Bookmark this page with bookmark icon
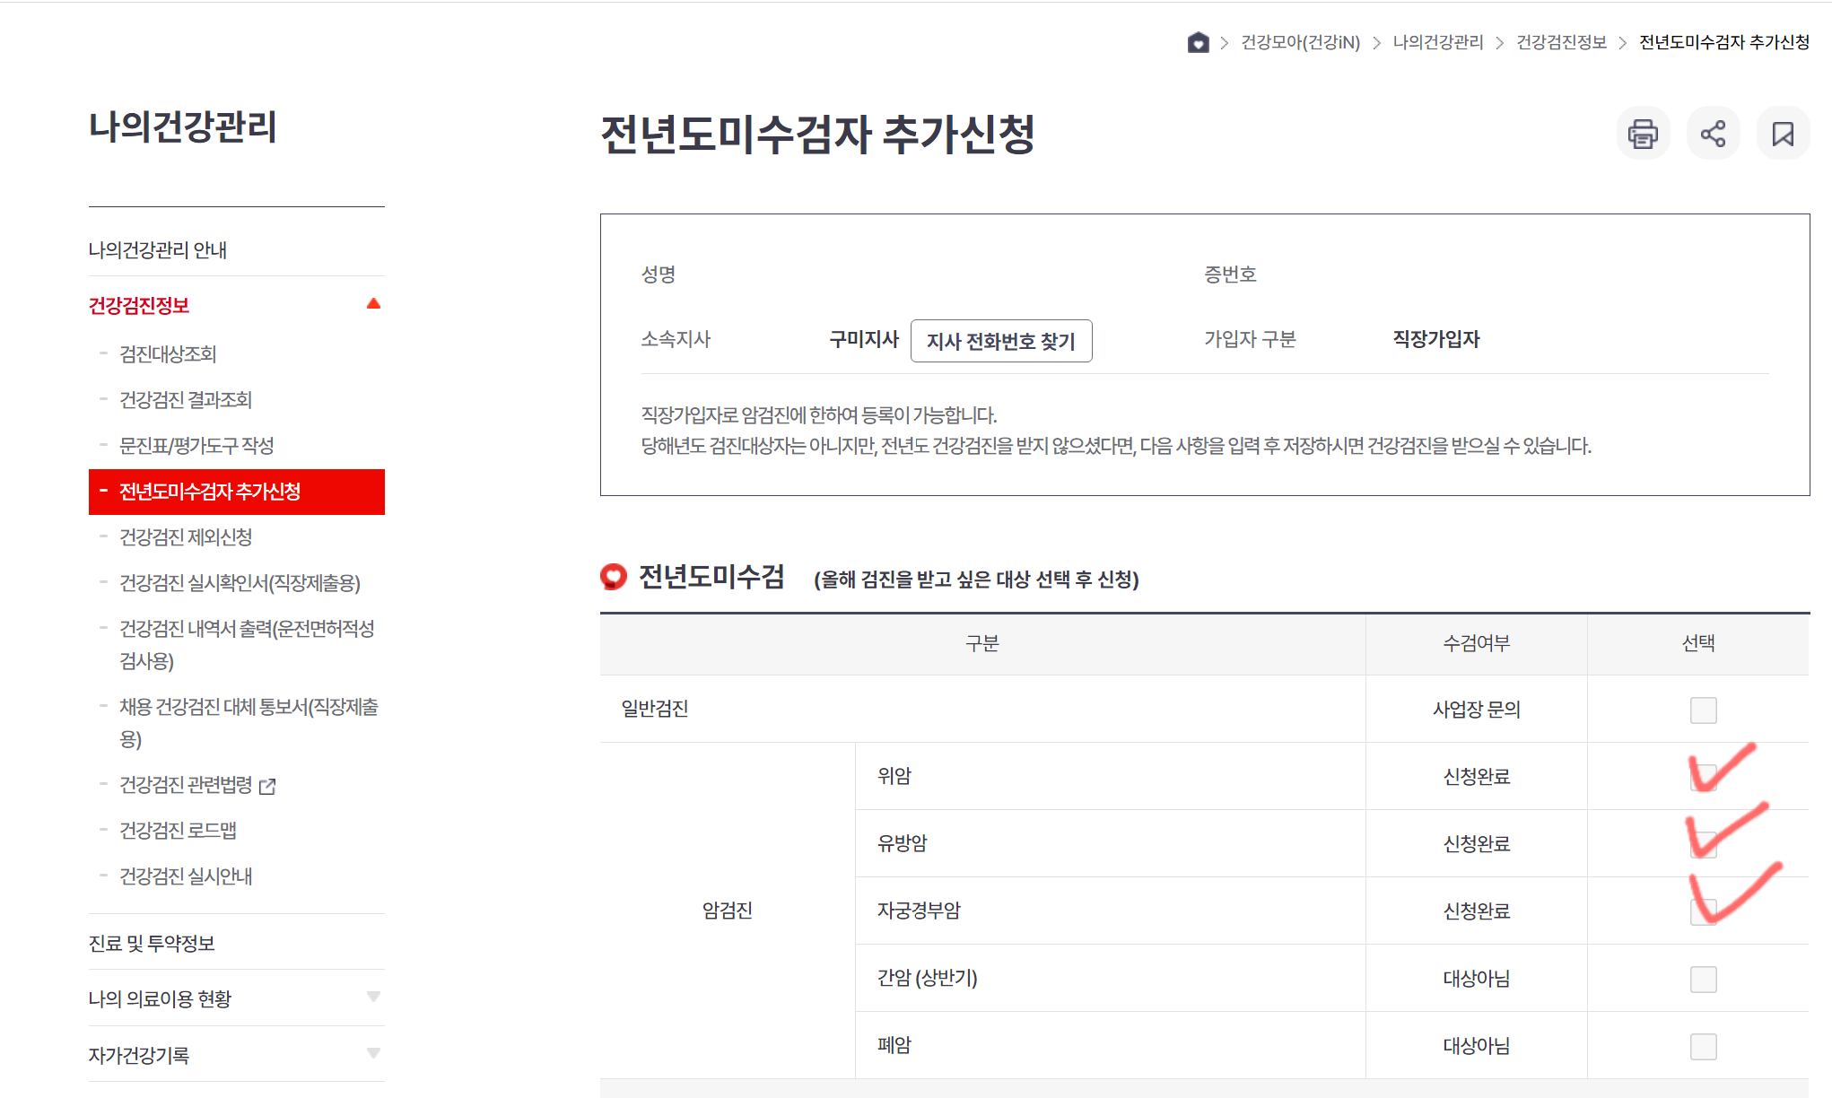This screenshot has height=1098, width=1832. point(1783,134)
